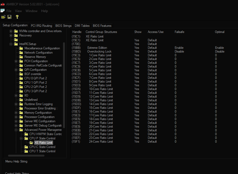Select the CPU HWPM State Control item
The width and height of the screenshot is (238, 174).
(45, 134)
